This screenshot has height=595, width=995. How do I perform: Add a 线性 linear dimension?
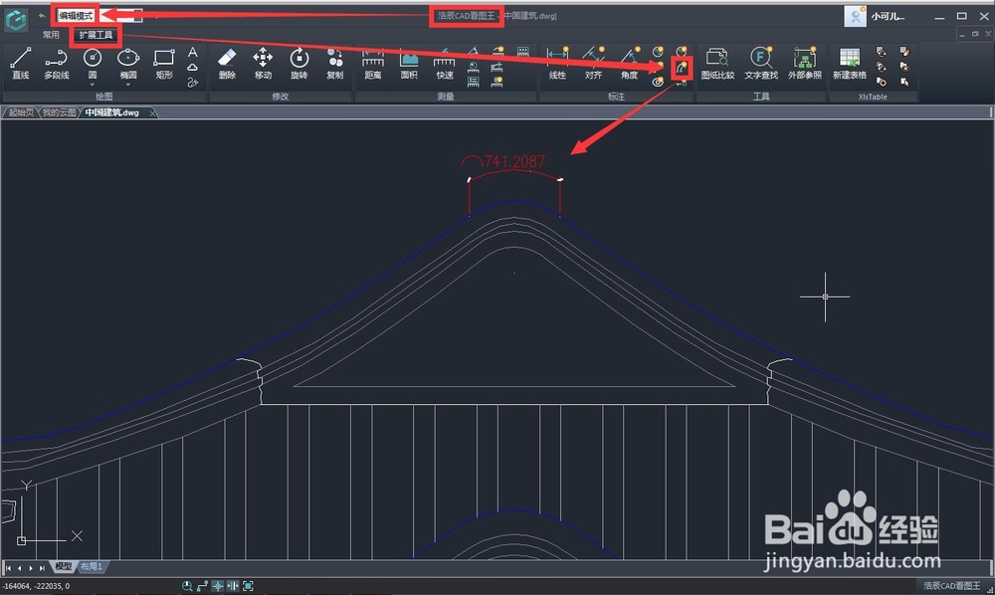(557, 64)
